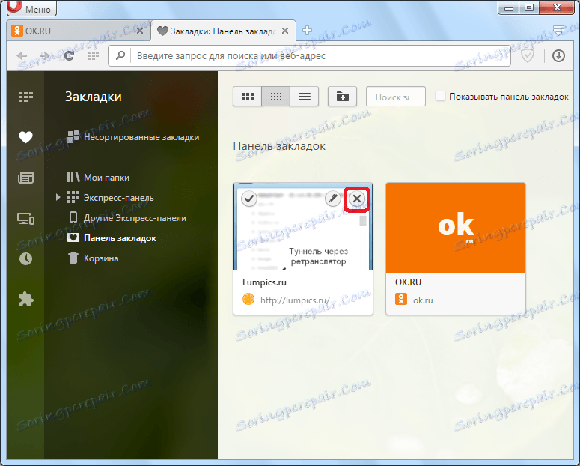Switch to large thumbnails view

(x=248, y=97)
